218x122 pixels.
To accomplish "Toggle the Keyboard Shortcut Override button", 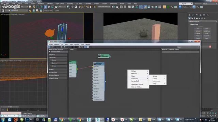I will pos(76,7).
